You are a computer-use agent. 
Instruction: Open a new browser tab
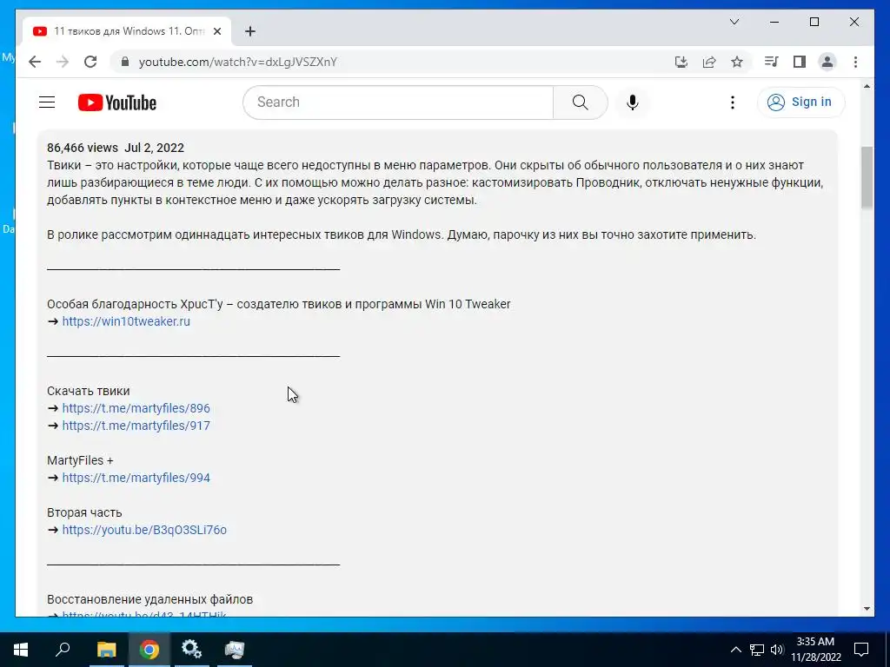click(250, 32)
